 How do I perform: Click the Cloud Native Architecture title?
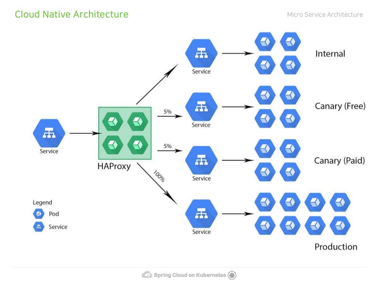click(72, 14)
